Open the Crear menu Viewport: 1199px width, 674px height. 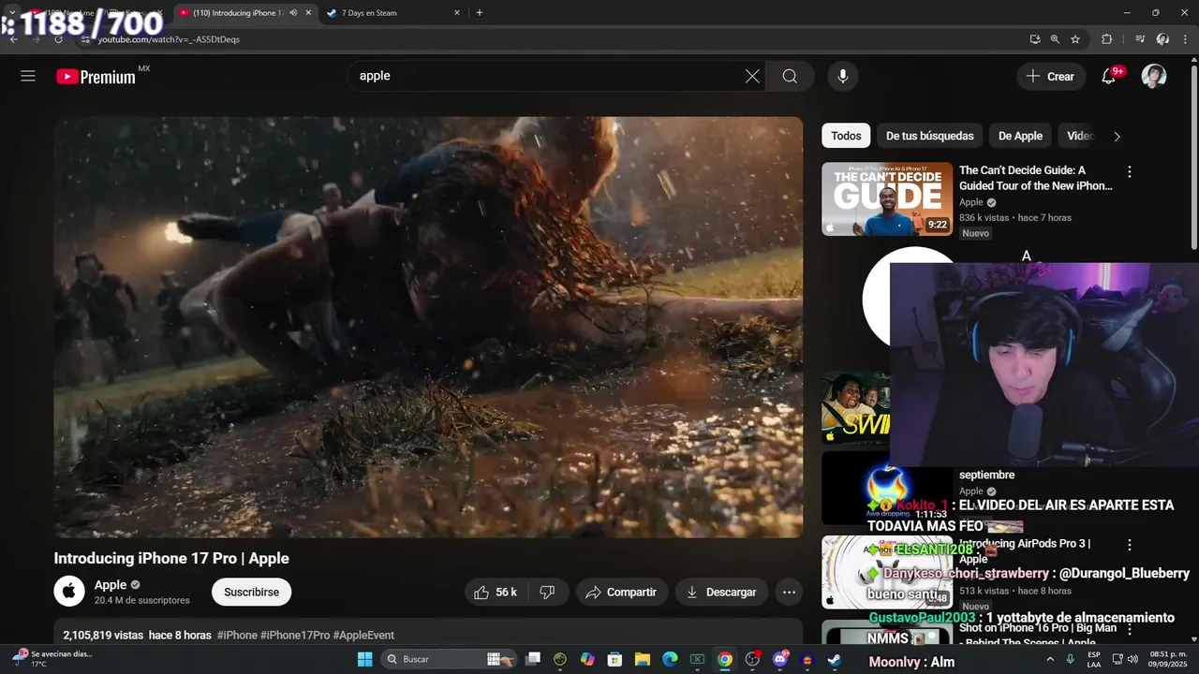[1051, 77]
